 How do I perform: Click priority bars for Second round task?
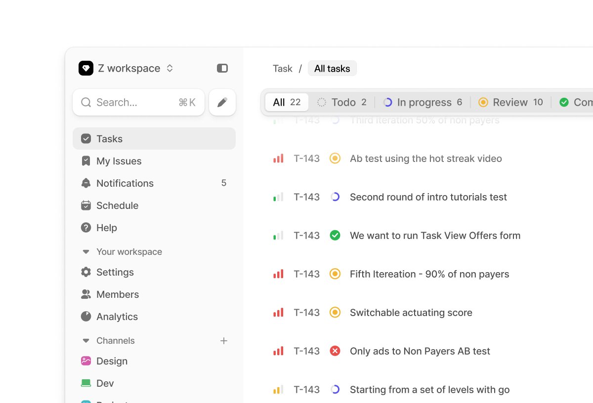(278, 197)
